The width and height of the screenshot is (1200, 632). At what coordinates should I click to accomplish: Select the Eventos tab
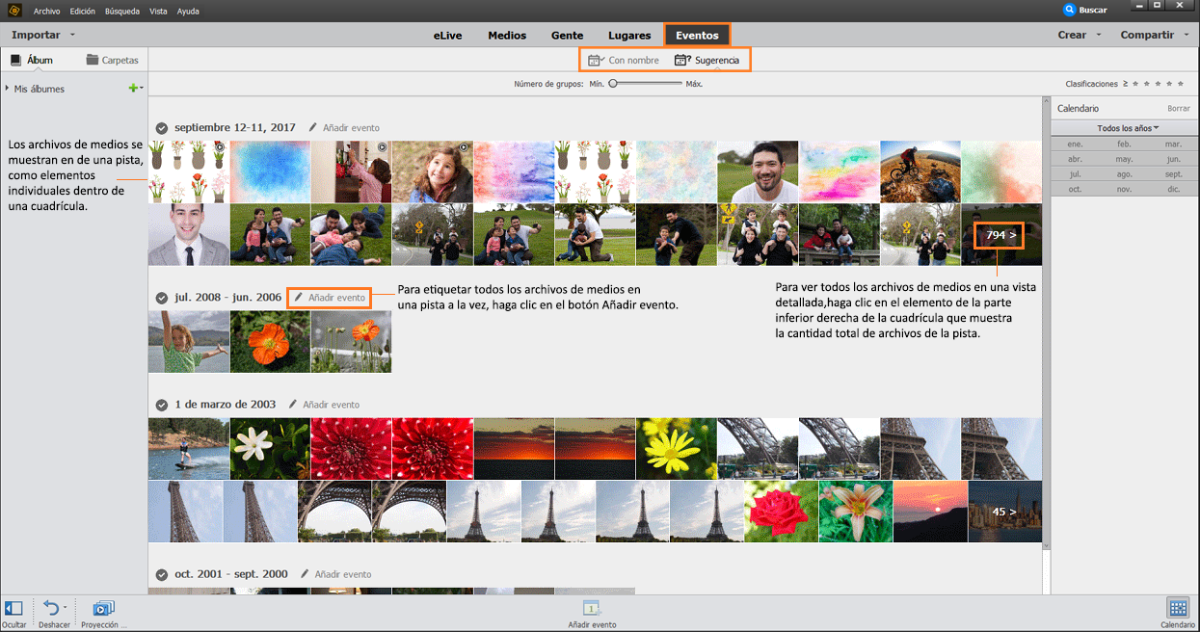pos(697,36)
